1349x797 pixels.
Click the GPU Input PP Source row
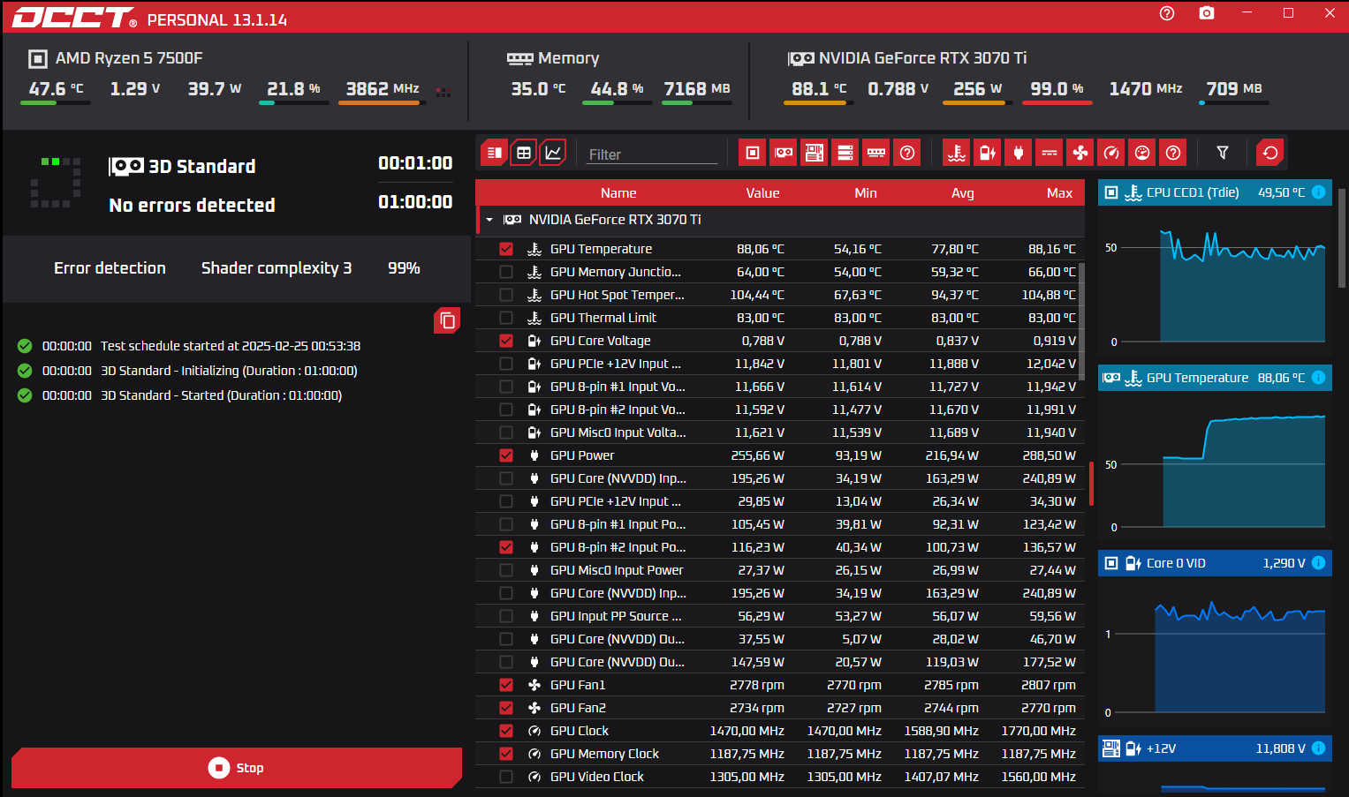tap(780, 616)
